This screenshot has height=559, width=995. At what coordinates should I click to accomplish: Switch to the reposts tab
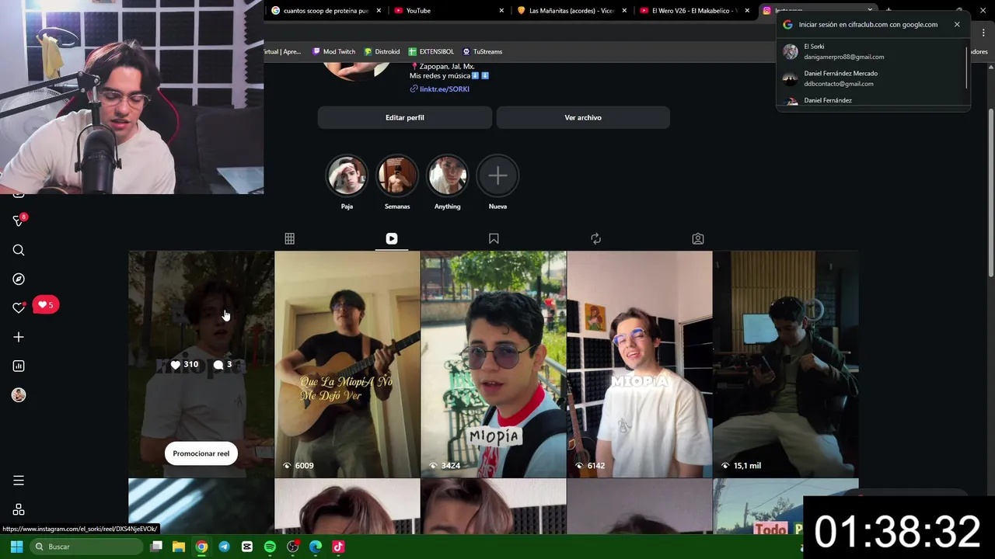pos(595,238)
